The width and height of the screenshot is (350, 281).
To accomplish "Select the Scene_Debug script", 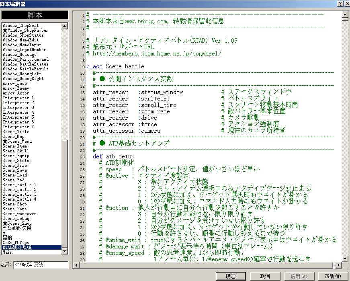I will (32, 218).
